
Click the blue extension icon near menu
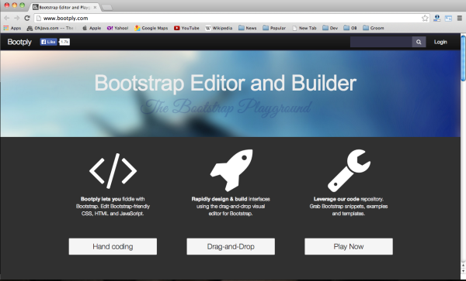(448, 19)
